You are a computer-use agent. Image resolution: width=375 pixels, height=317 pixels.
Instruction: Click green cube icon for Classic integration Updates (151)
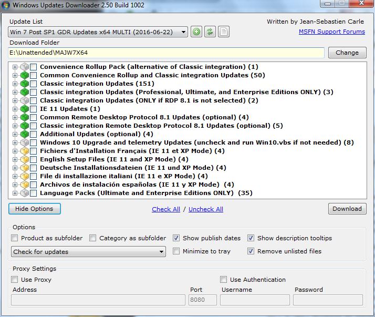click(x=25, y=84)
